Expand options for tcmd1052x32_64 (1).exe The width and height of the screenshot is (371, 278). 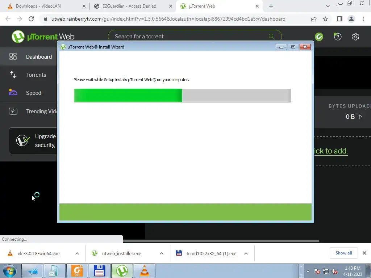coord(246,253)
